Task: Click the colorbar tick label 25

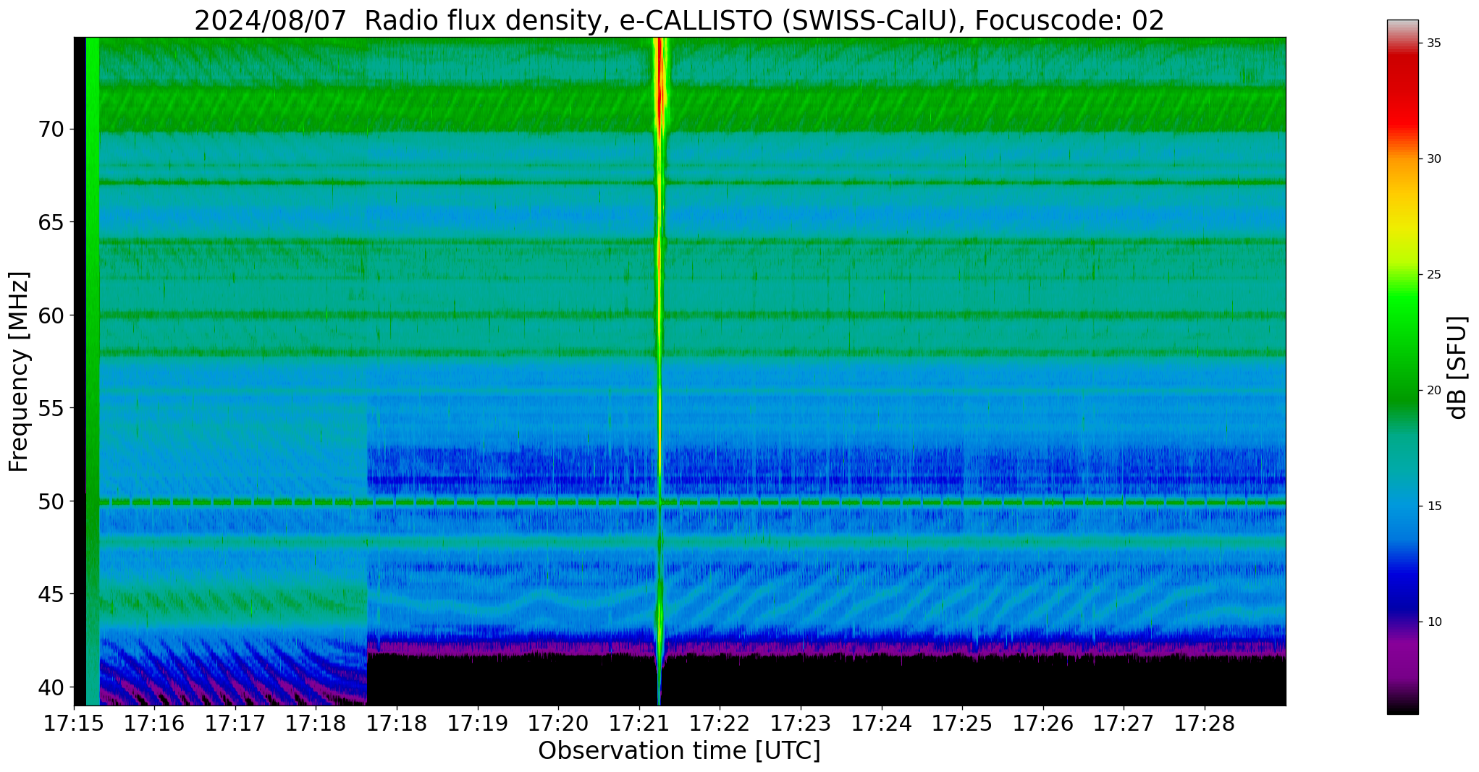Action: tap(1434, 275)
